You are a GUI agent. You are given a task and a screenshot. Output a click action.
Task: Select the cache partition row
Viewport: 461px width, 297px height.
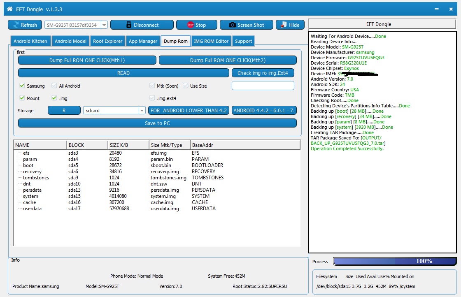pos(157,202)
